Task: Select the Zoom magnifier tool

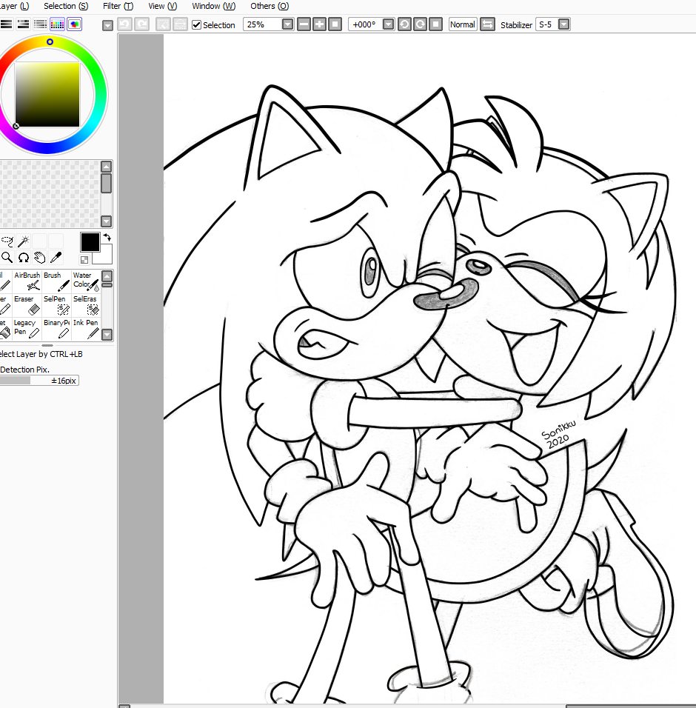Action: 7,258
